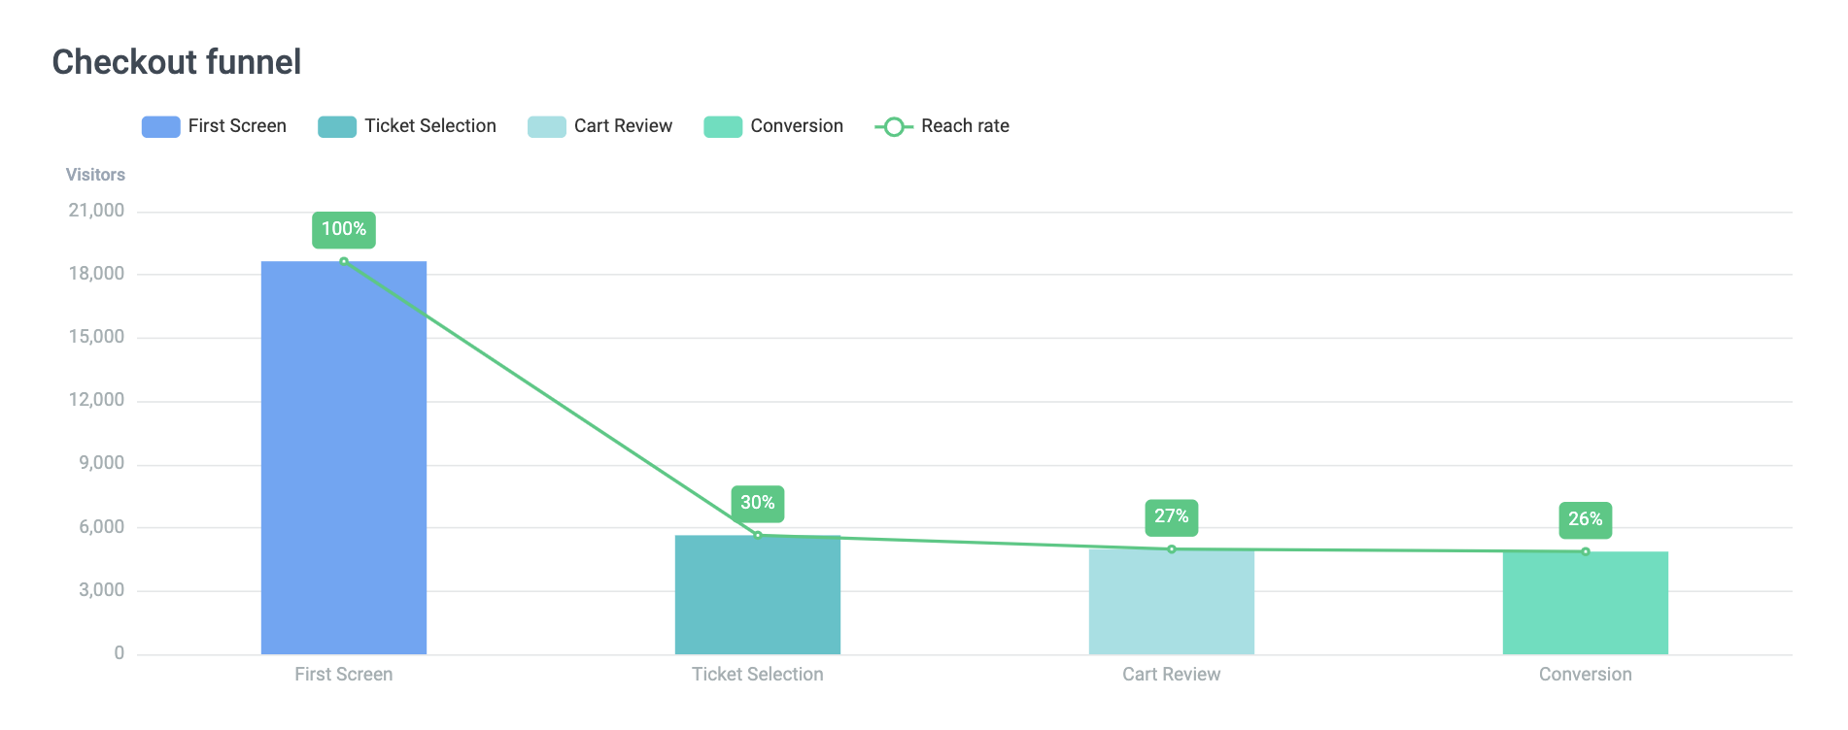This screenshot has height=730, width=1848.
Task: Click the 26% reach rate label
Action: click(1586, 519)
